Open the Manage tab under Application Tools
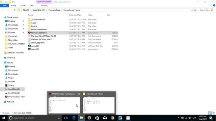Image resolution: width=216 pixels, height=121 pixels. (44, 5)
